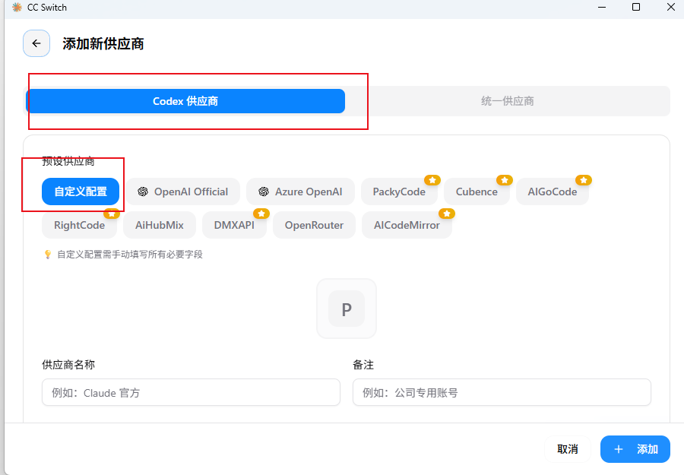Select the AIGoCode preset
Viewport: 684px width, 475px height.
(x=553, y=192)
